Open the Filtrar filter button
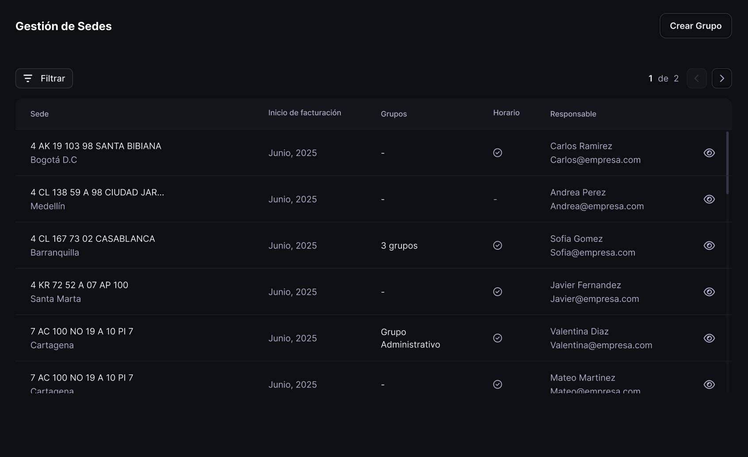The width and height of the screenshot is (748, 457). coord(44,78)
